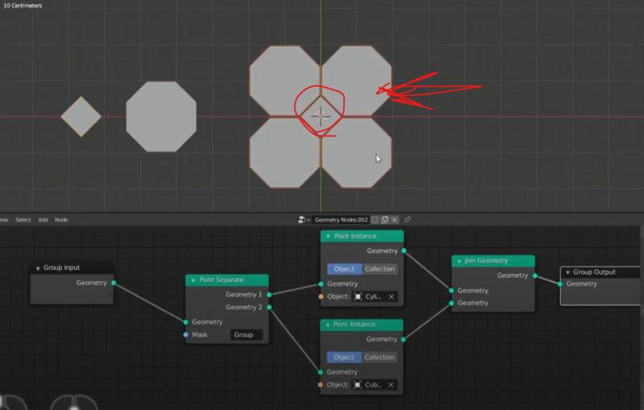
Task: Collapse the Group Input node
Action: coord(38,268)
